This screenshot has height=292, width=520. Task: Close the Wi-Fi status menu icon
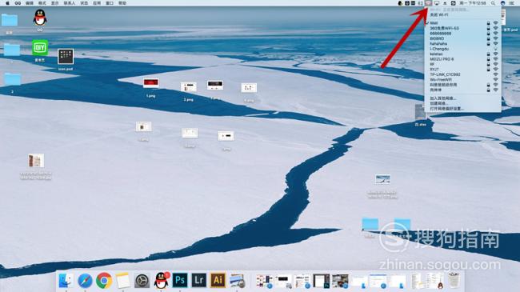(429, 3)
